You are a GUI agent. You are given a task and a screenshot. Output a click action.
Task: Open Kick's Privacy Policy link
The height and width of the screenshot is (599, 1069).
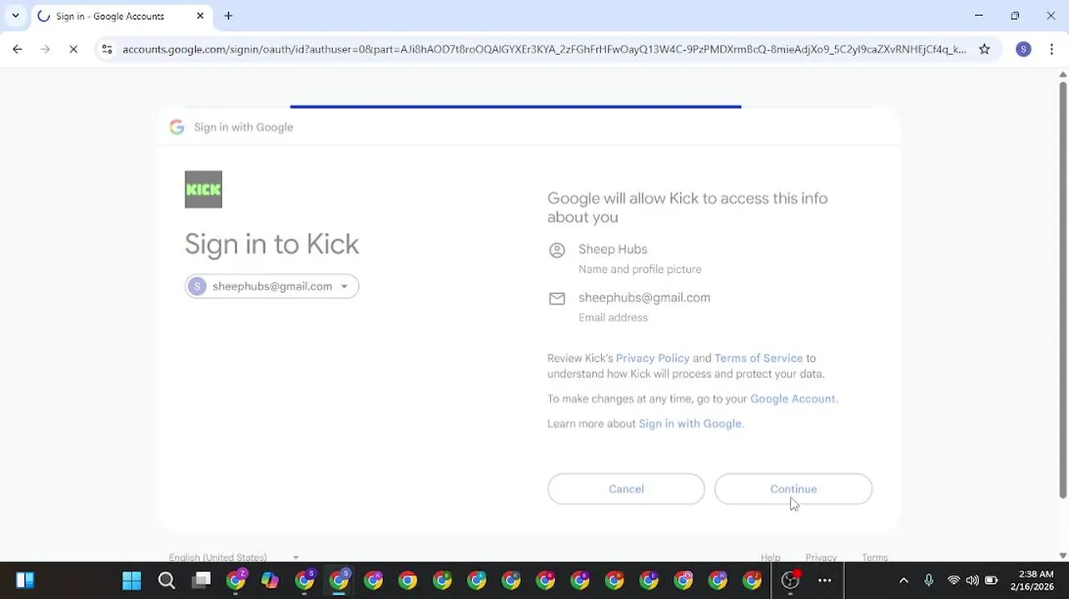coord(653,358)
